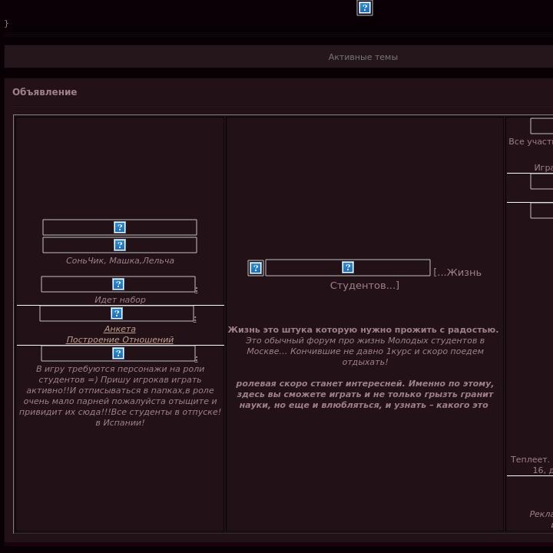Select the text Все участ in right column
Viewport: 553px width, 553px height.
pos(531,141)
